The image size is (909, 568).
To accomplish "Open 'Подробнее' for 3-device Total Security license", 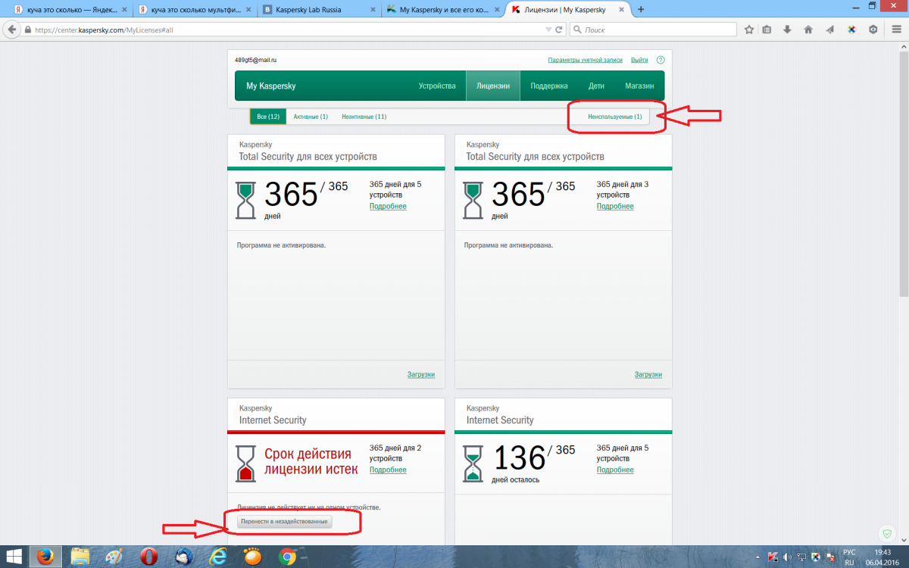I will click(615, 206).
